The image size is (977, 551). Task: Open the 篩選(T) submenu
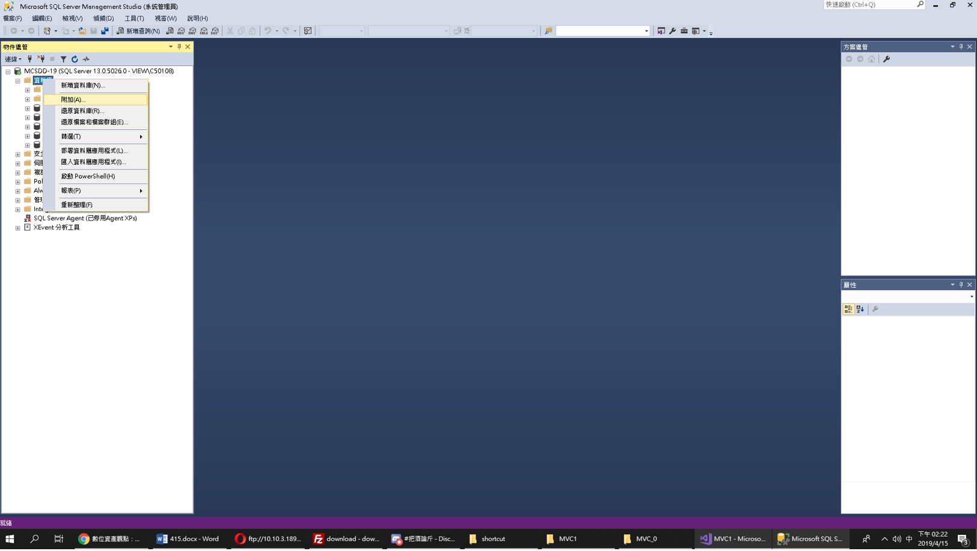tap(96, 136)
